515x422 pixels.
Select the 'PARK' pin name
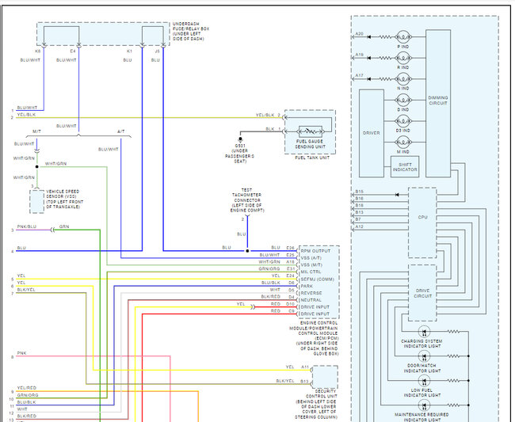click(307, 286)
